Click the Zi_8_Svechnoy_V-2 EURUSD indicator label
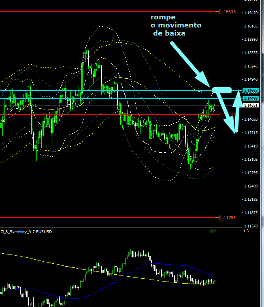Screen dimensions: 264x307 26,232
